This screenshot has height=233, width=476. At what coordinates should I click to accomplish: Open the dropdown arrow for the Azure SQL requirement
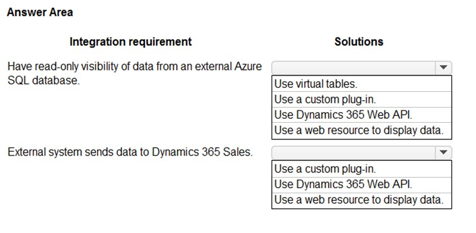[443, 68]
